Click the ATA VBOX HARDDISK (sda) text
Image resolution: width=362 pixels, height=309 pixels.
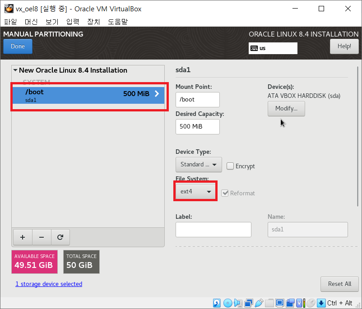[304, 96]
